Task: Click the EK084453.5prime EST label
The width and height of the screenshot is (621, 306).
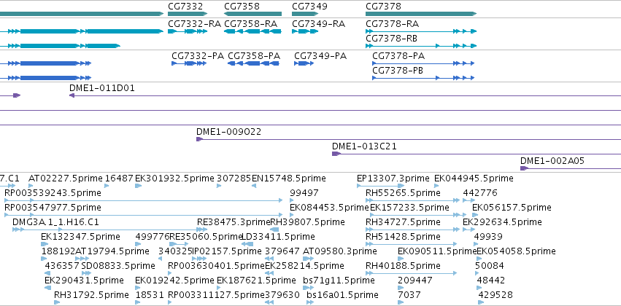Action: [330, 208]
